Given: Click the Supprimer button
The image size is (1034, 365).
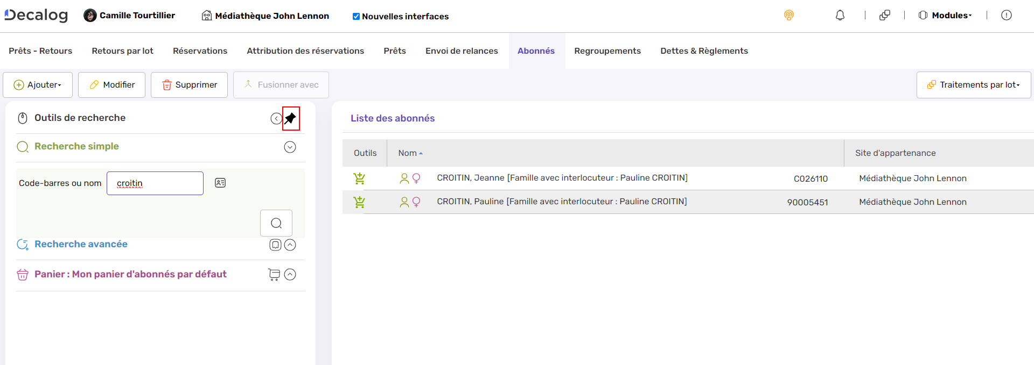Looking at the screenshot, I should [x=189, y=85].
